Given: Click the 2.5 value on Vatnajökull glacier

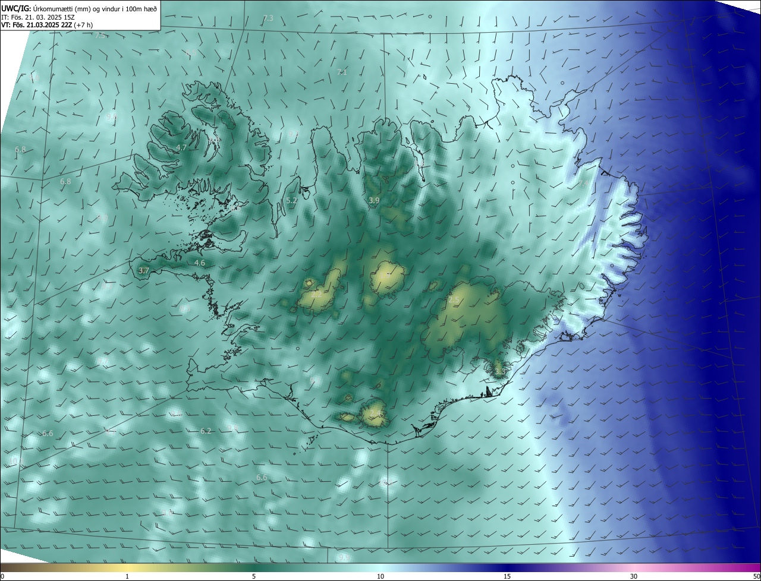Looking at the screenshot, I should [454, 301].
